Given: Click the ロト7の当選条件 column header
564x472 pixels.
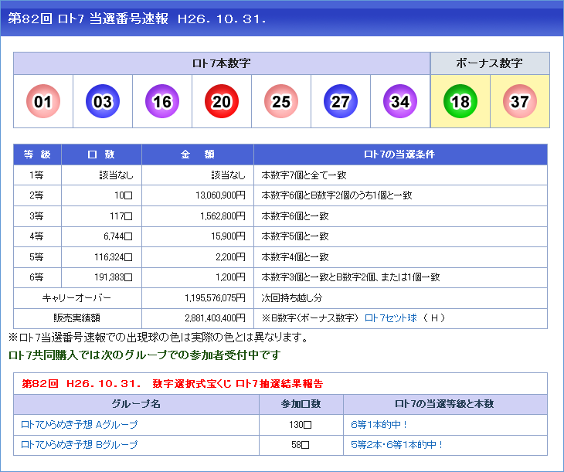Looking at the screenshot, I should coord(399,155).
